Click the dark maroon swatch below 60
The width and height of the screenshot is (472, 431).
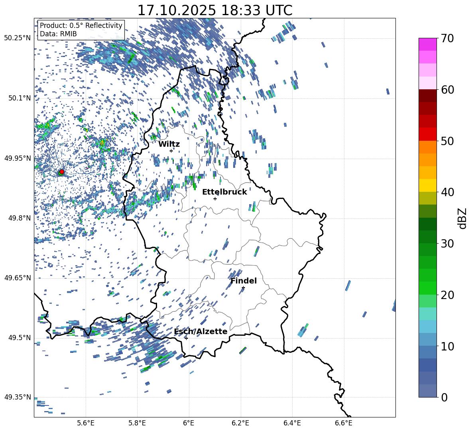[x=427, y=96]
